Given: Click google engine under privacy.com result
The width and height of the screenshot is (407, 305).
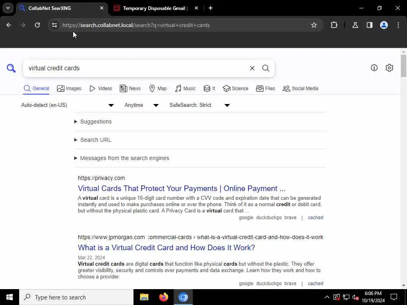Looking at the screenshot, I should 246,218.
